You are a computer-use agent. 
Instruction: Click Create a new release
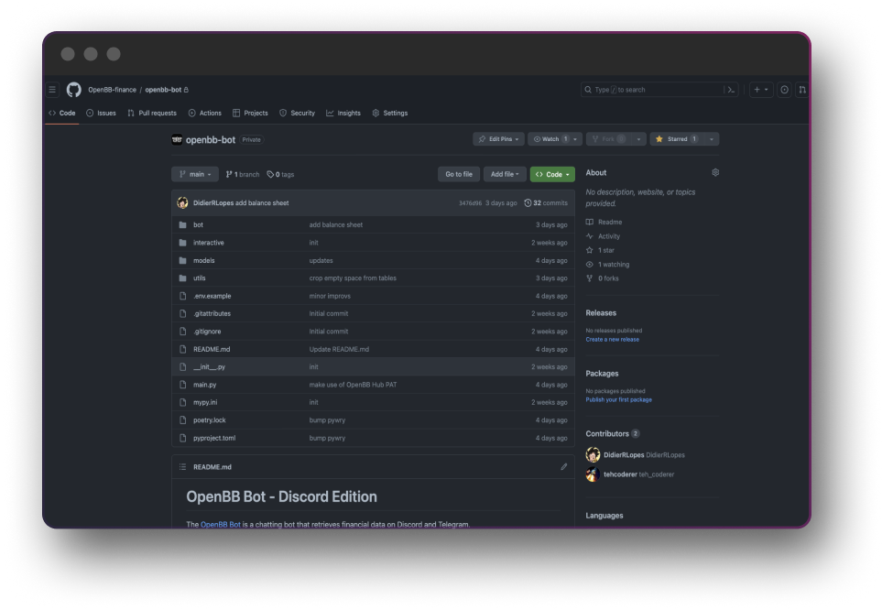[x=611, y=339]
